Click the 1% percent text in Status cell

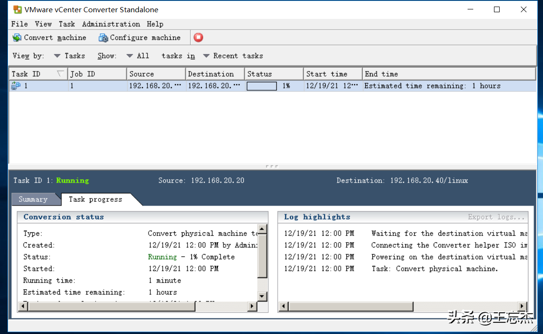pyautogui.click(x=286, y=86)
